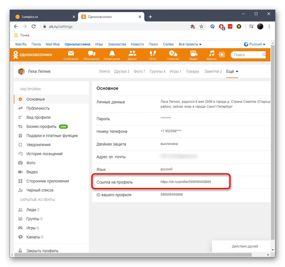This screenshot has height=267, width=285.
Task: Click Леха Лепник profile avatar
Action: 21,71
